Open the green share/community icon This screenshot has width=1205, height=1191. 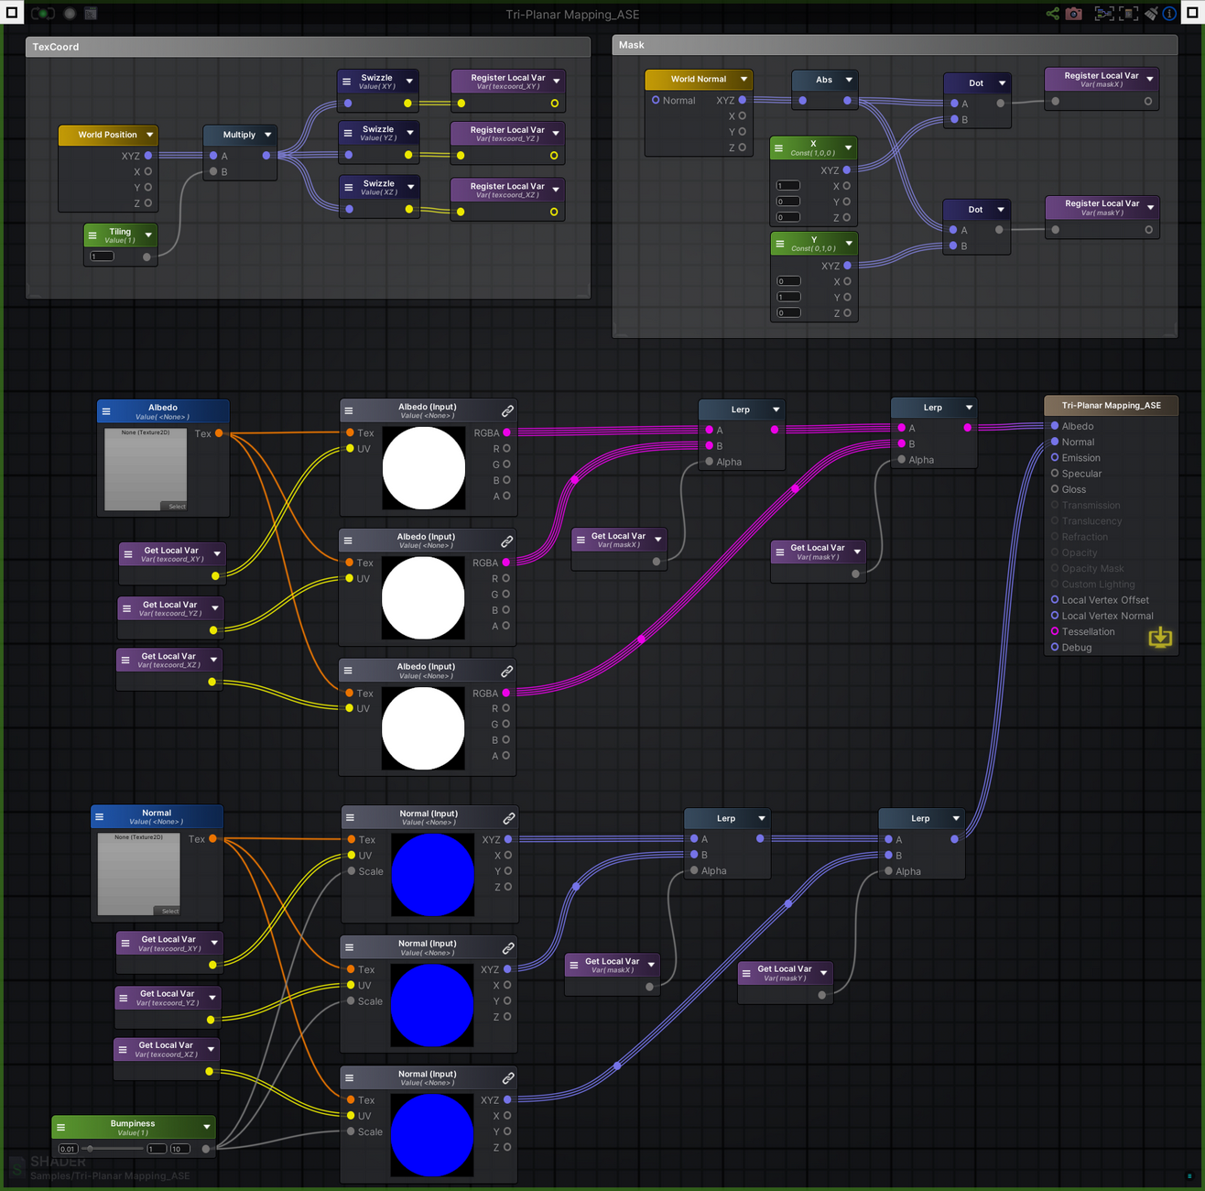1052,13
